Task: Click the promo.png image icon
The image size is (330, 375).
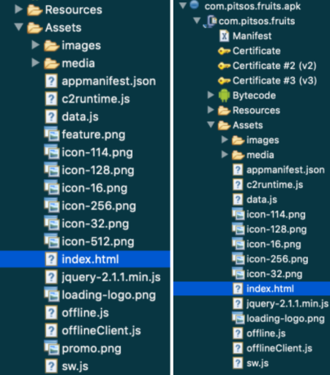Action: 52,349
